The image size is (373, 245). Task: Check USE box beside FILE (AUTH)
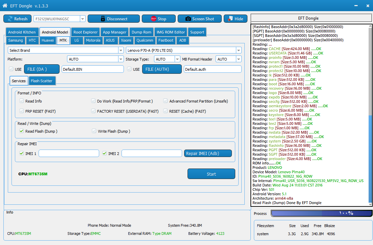tap(129, 69)
